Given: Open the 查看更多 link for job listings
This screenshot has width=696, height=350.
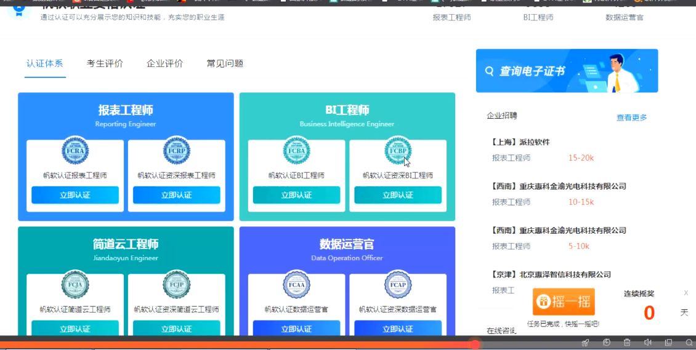Looking at the screenshot, I should pyautogui.click(x=631, y=117).
